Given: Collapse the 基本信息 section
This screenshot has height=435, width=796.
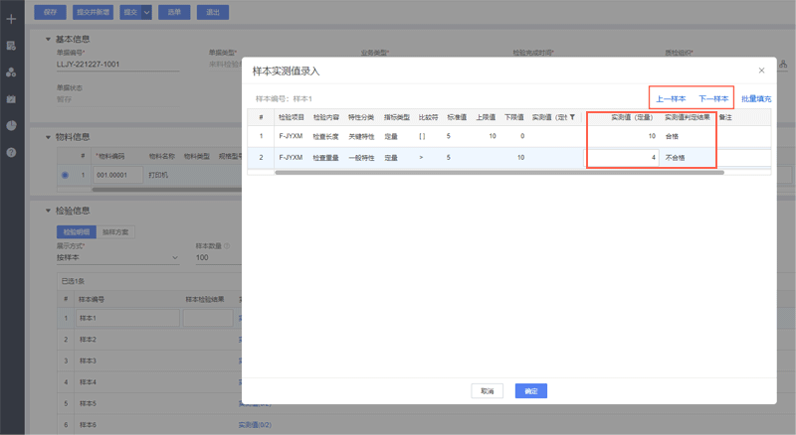Looking at the screenshot, I should tap(48, 40).
